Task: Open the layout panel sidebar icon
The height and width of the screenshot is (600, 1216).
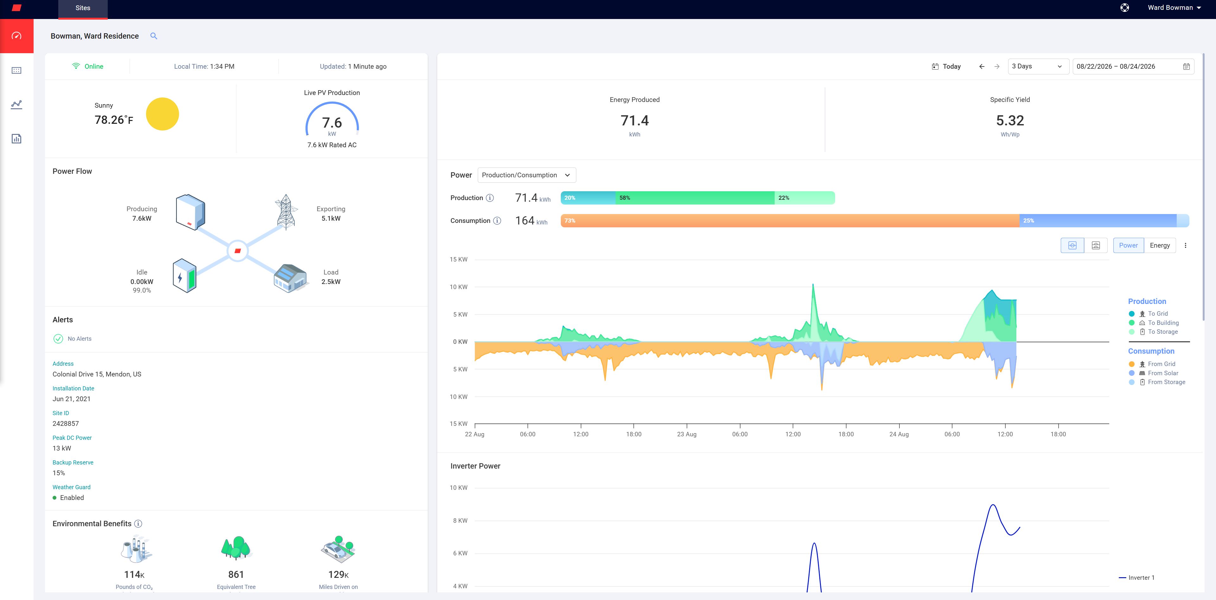Action: tap(16, 70)
